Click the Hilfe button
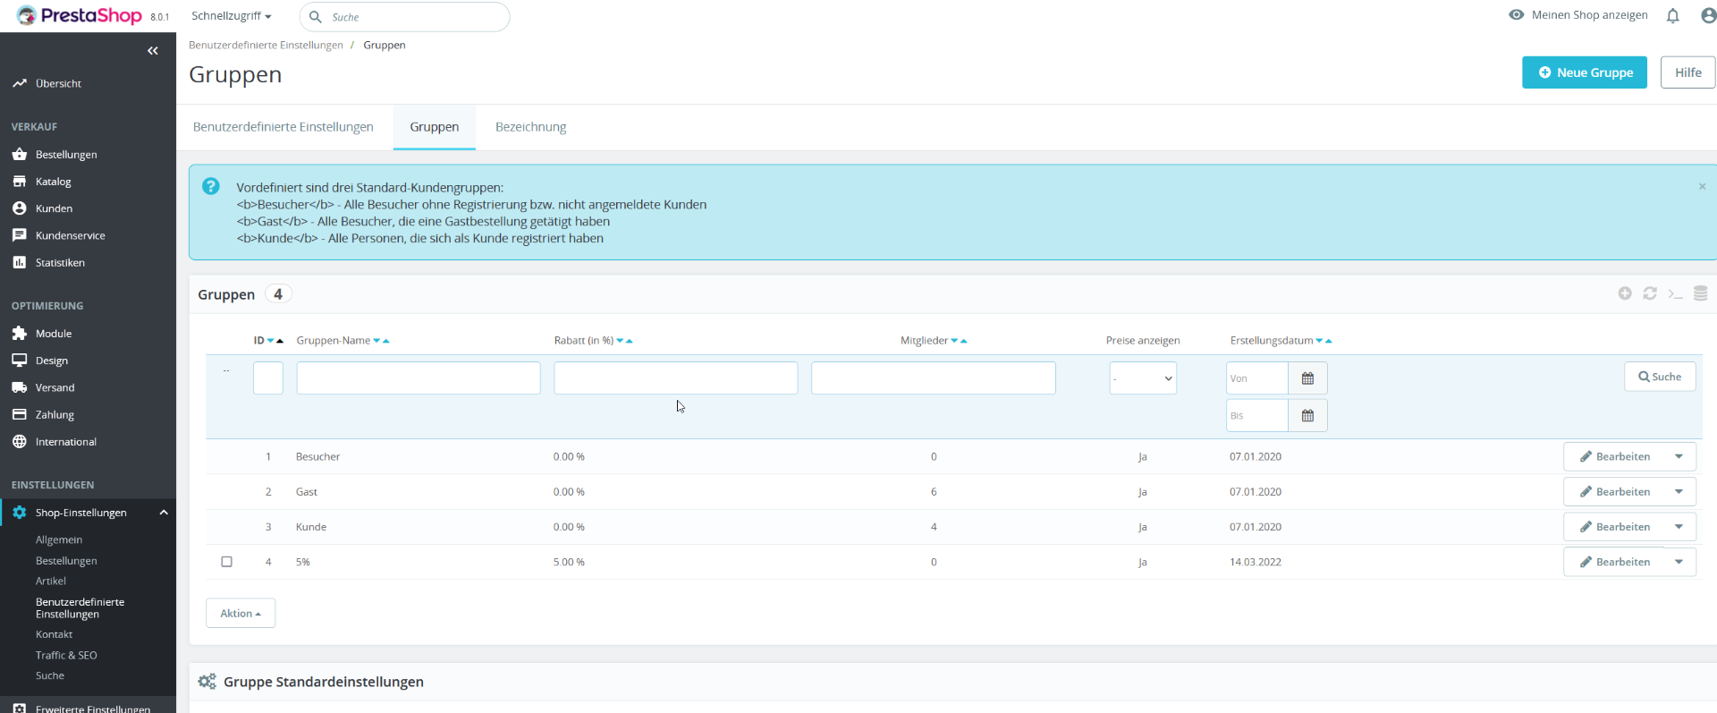Screen dimensions: 1717x713 pyautogui.click(x=1688, y=72)
